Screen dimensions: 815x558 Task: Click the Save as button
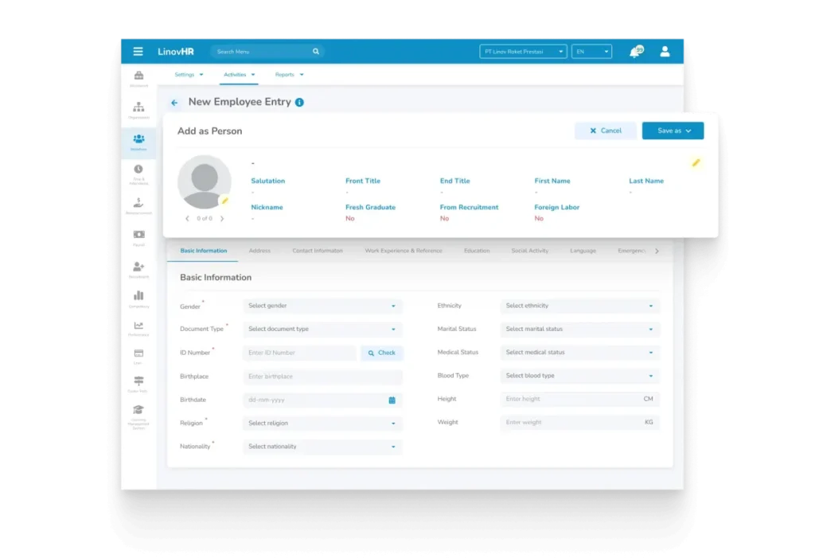(x=673, y=131)
